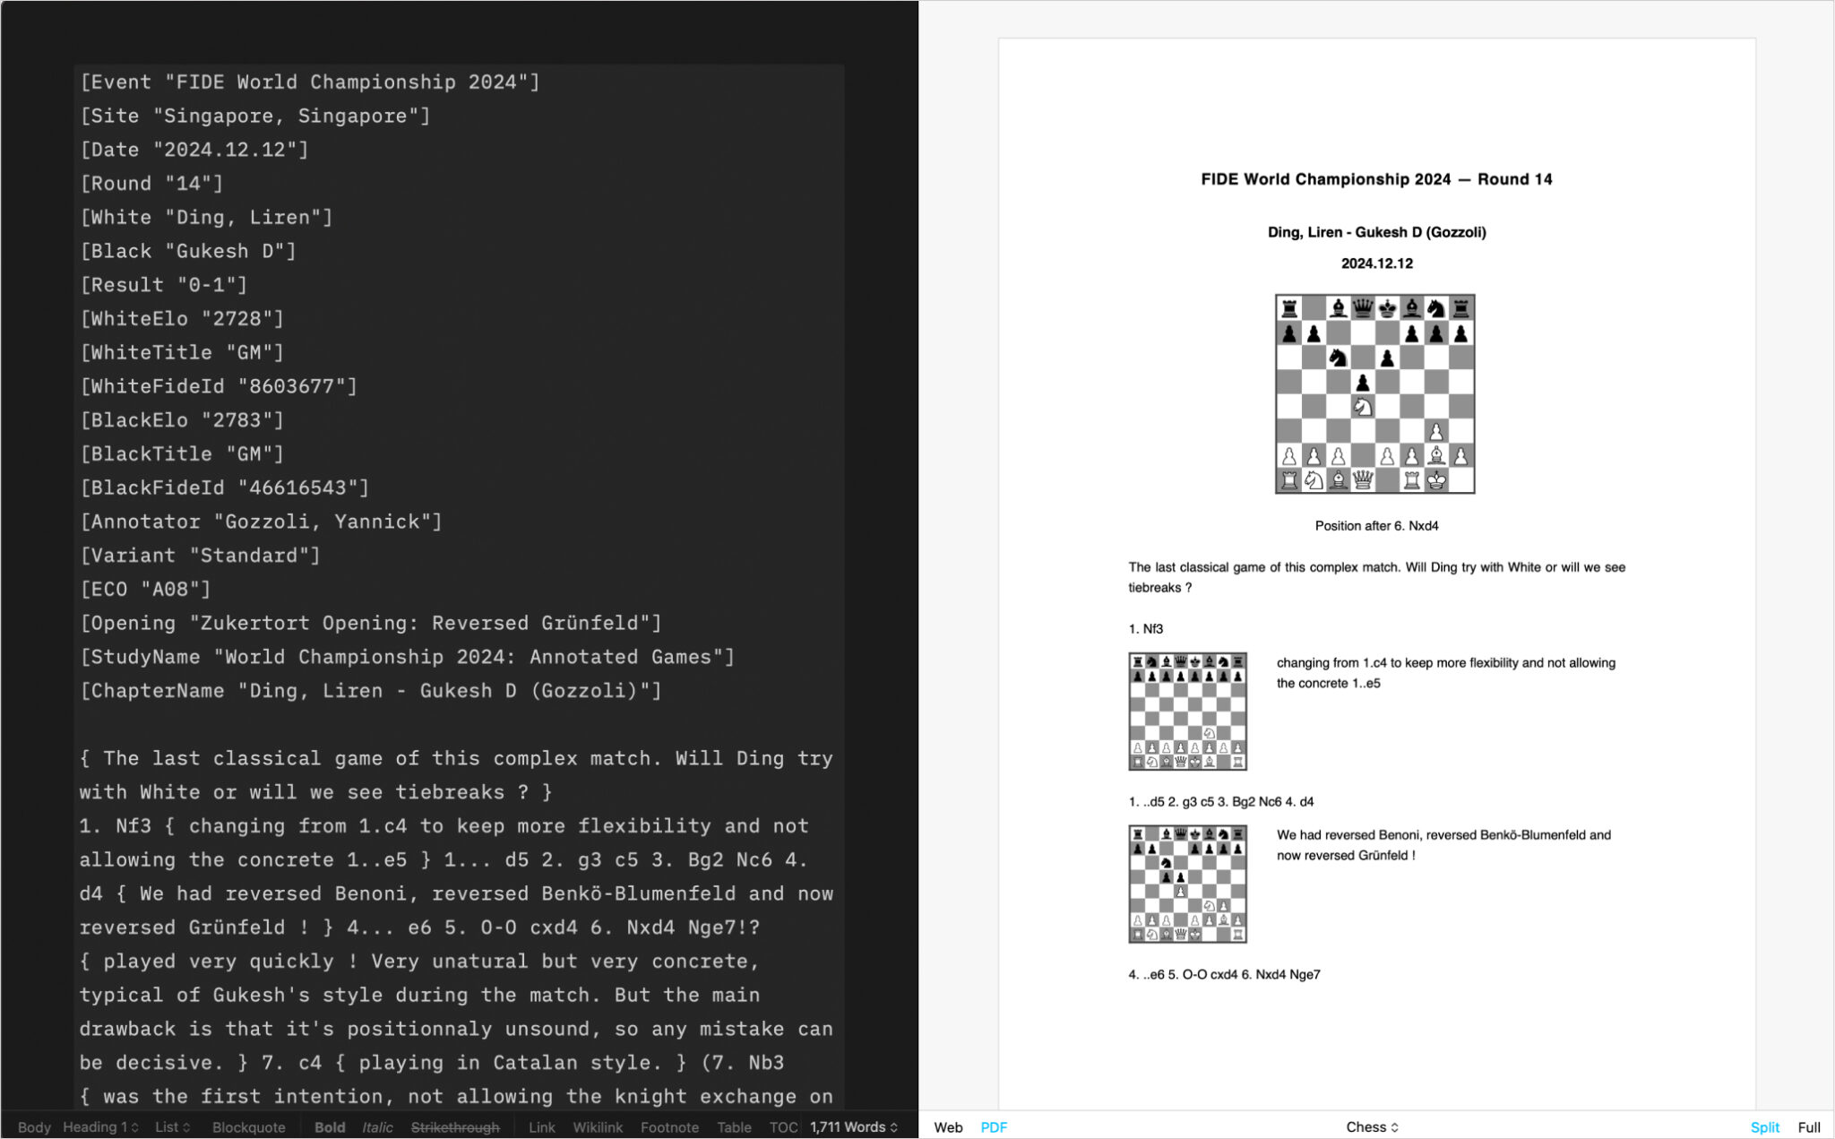
Task: Insert a Footnote
Action: pos(670,1127)
